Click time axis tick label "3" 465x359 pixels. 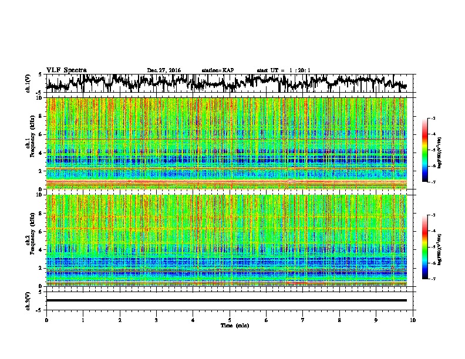click(156, 320)
